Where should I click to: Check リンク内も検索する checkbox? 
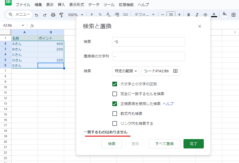(115, 123)
